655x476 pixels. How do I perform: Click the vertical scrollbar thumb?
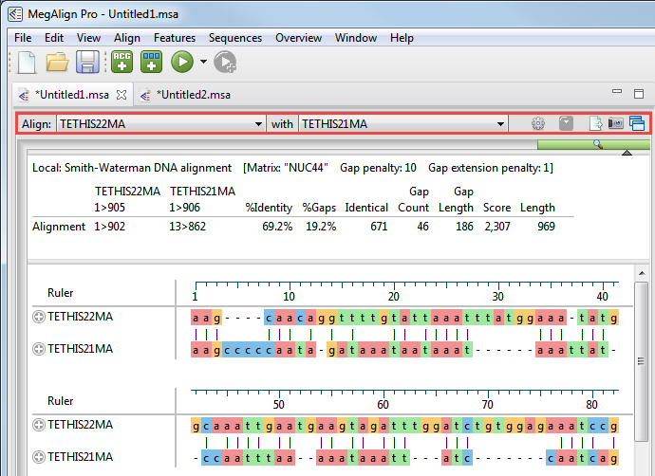[641, 361]
